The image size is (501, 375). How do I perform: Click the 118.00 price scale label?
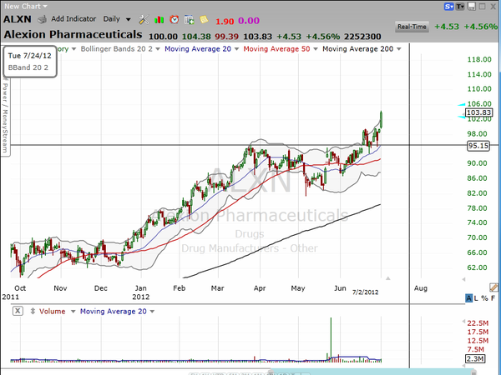point(479,59)
